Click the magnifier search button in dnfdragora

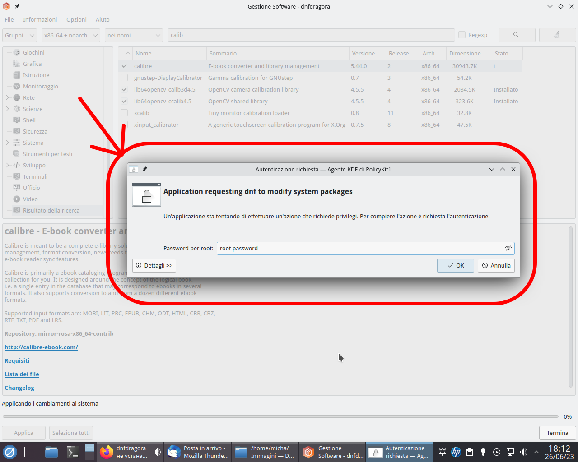[517, 35]
